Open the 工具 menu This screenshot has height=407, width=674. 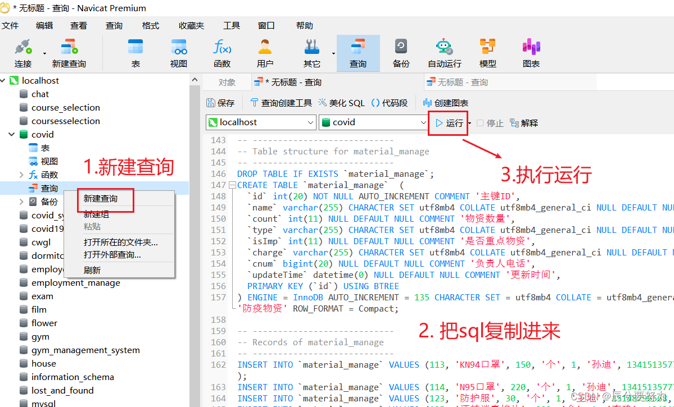231,26
